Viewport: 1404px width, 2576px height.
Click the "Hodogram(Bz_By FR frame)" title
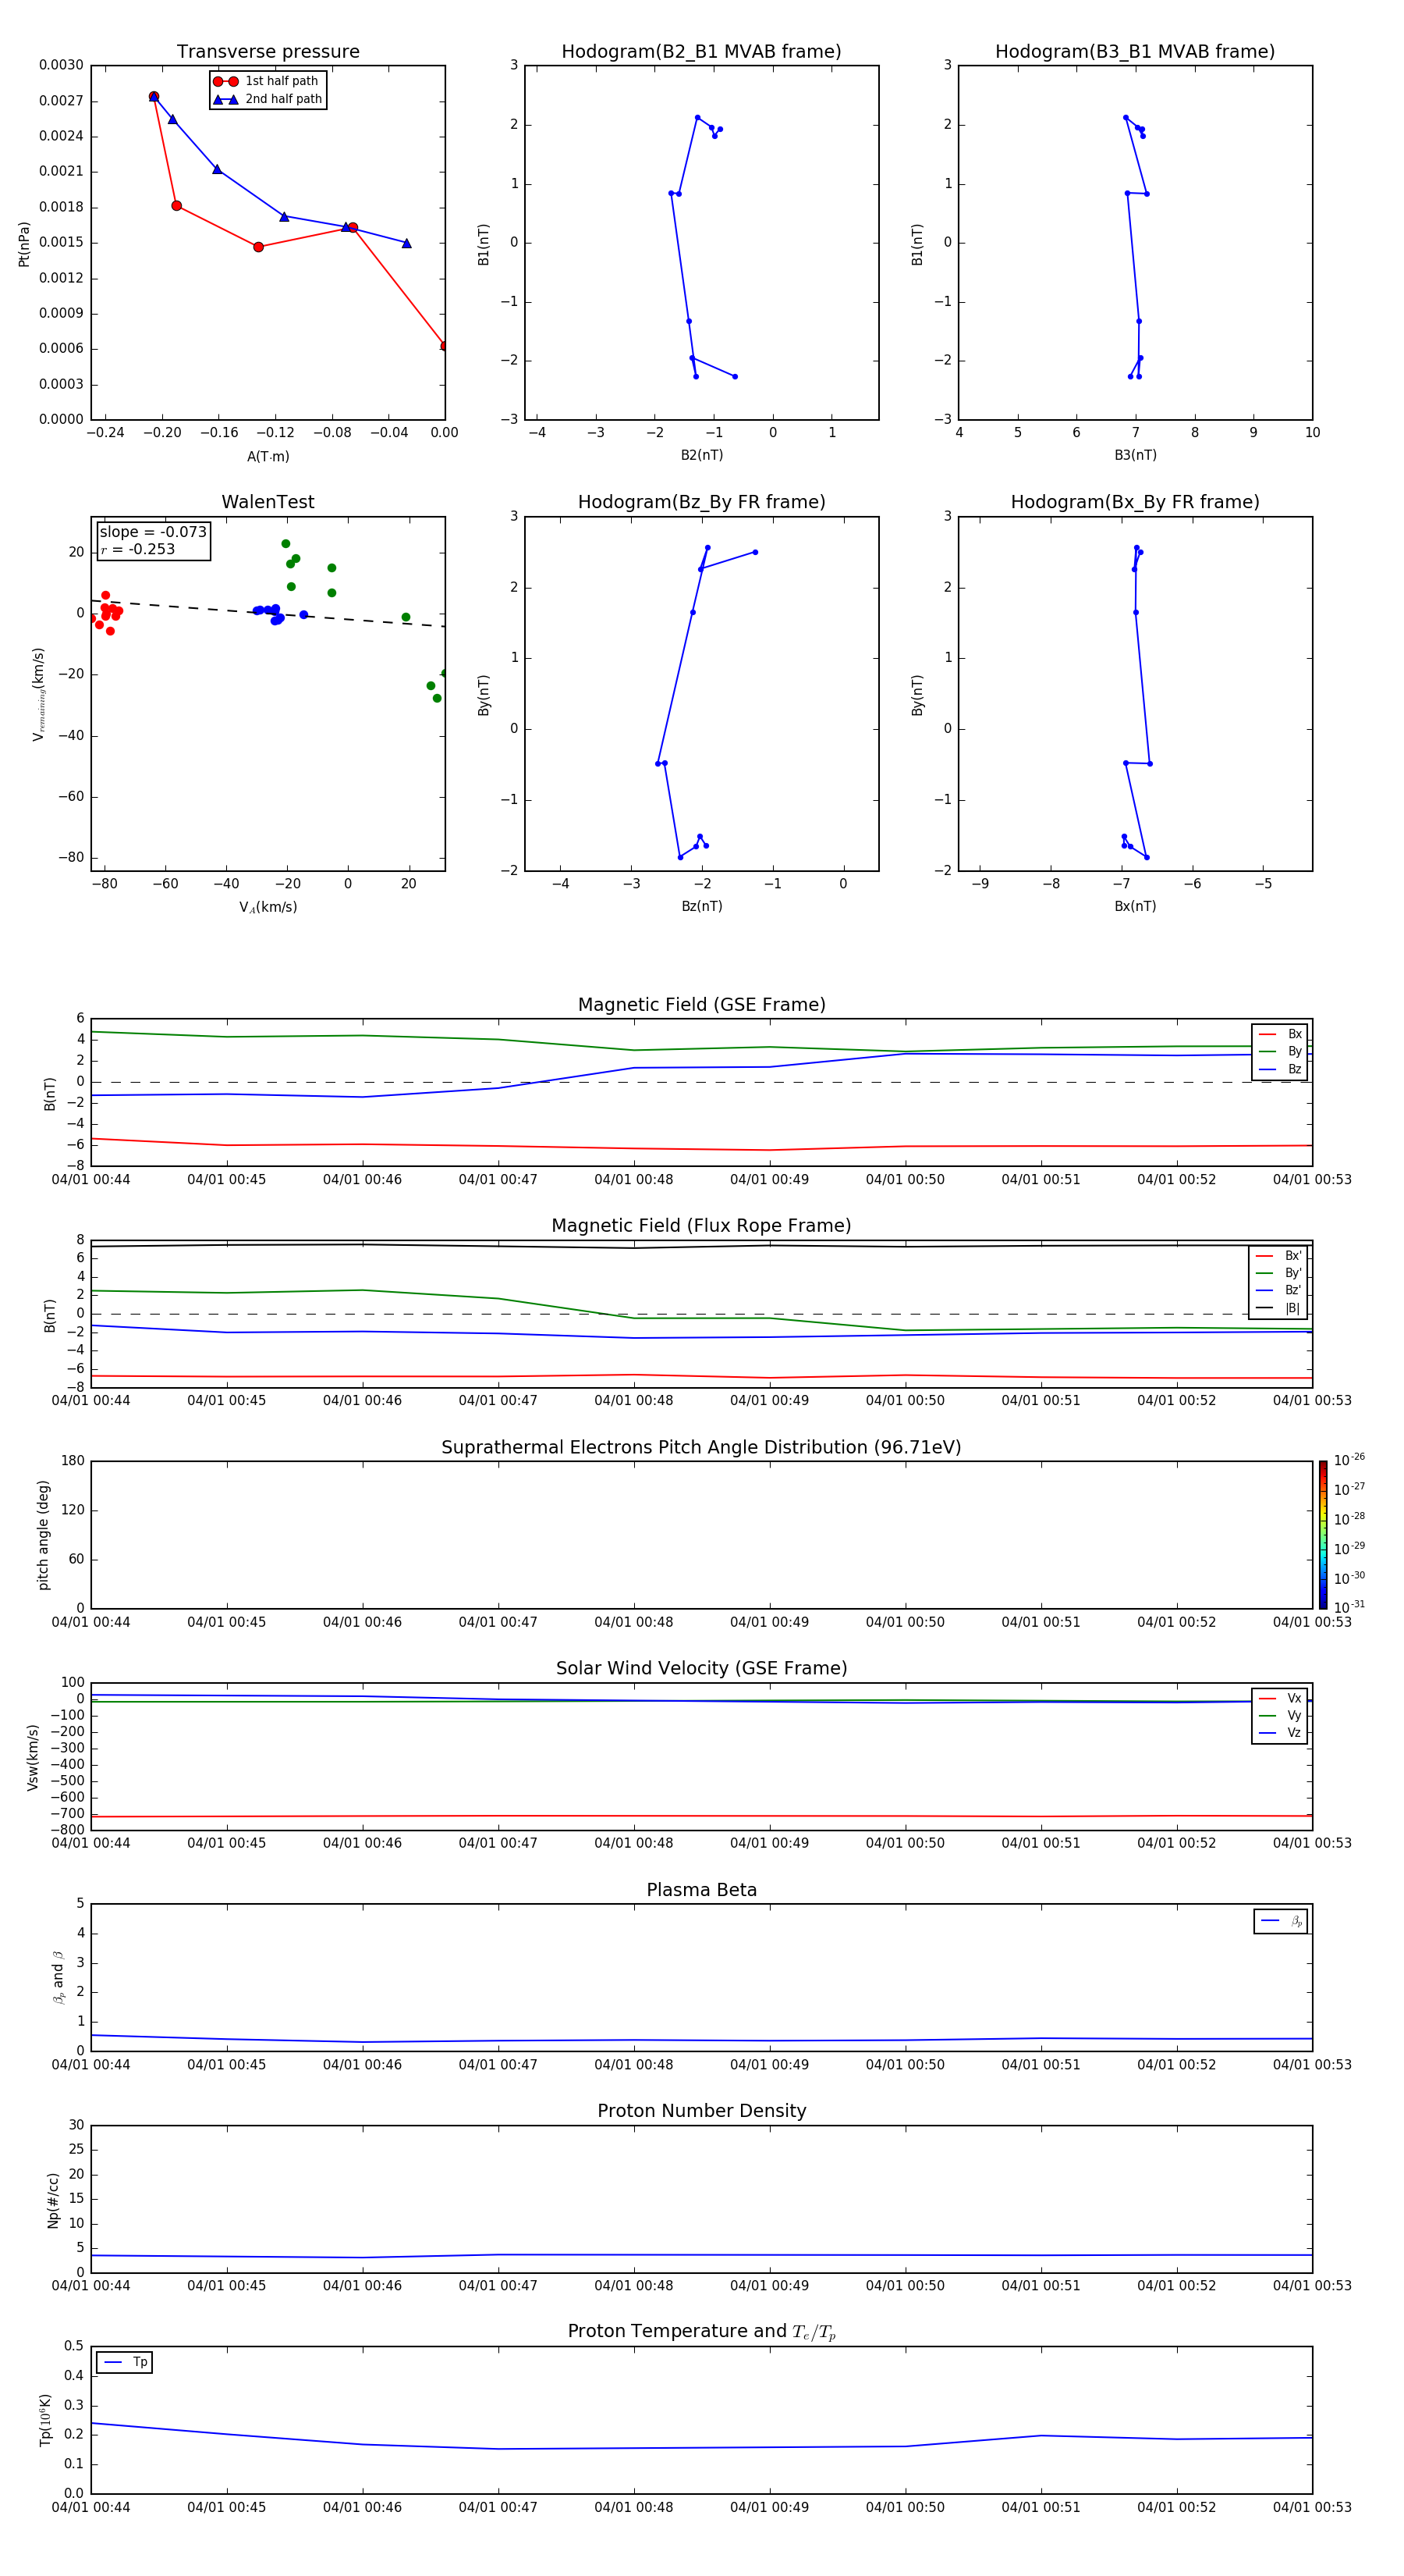tap(701, 502)
